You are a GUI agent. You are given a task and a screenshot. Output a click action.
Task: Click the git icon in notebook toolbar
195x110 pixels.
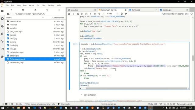point(126,14)
